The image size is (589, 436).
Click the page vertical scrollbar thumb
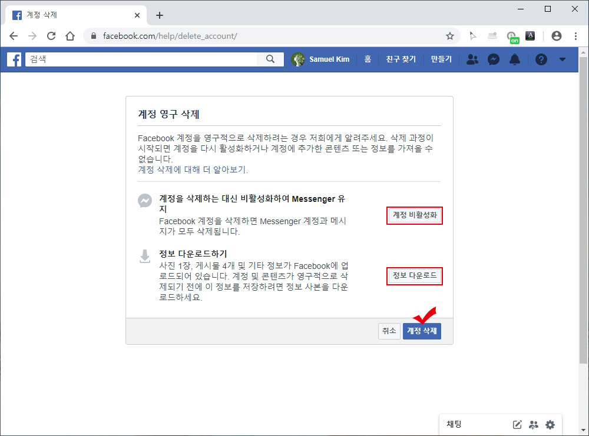583,210
